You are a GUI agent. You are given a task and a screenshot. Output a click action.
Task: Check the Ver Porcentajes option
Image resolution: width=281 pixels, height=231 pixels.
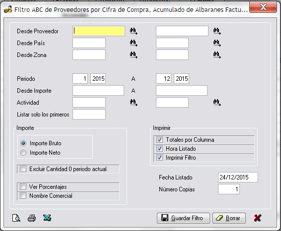(23, 186)
